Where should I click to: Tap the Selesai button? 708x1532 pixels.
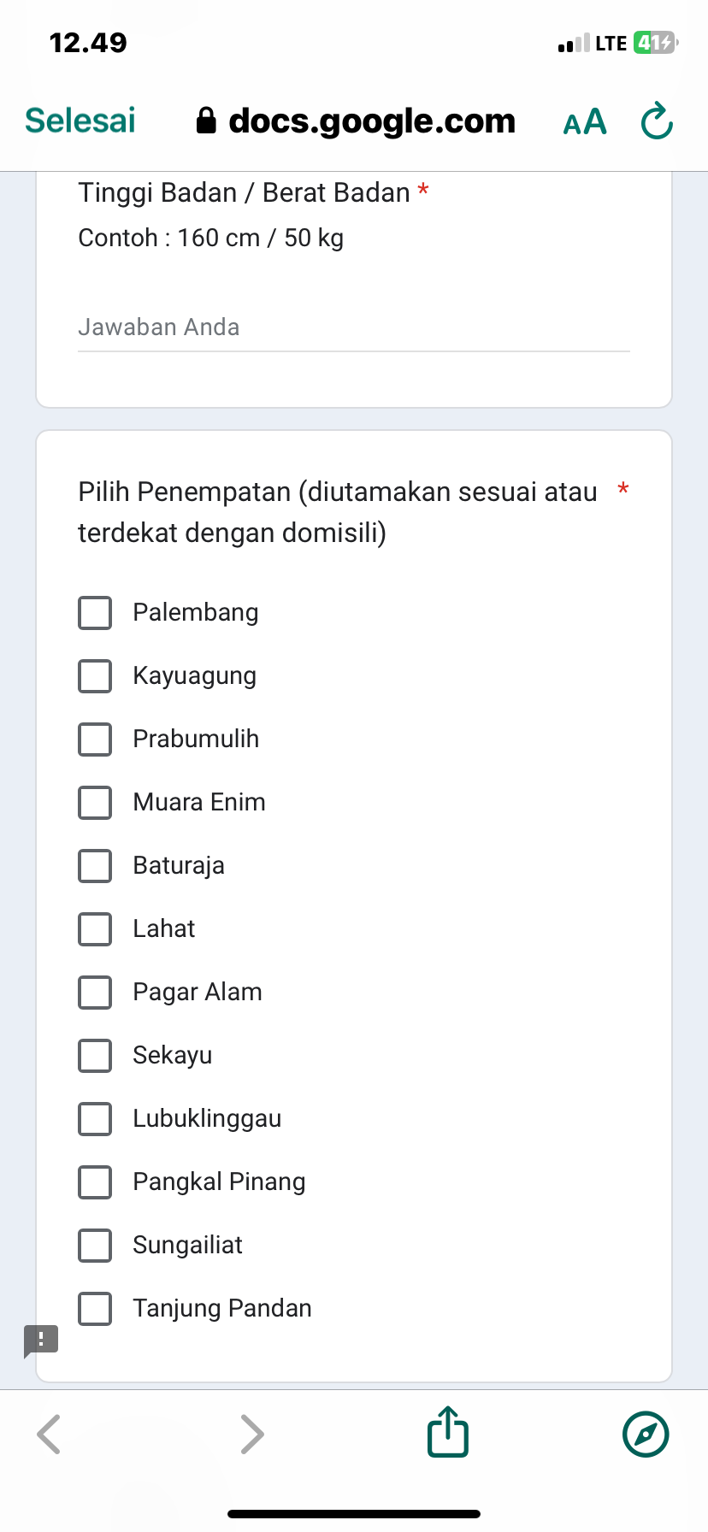[80, 121]
